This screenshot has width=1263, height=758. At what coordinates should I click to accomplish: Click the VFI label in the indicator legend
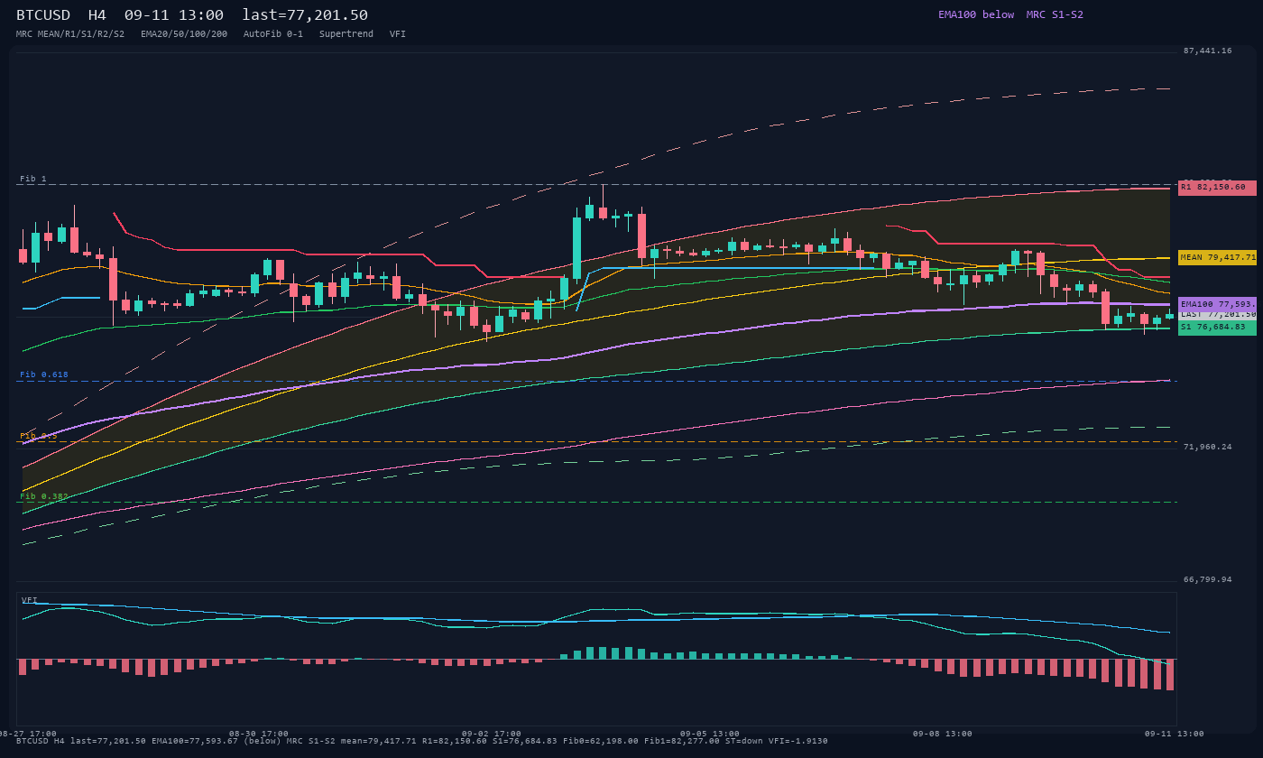(398, 34)
